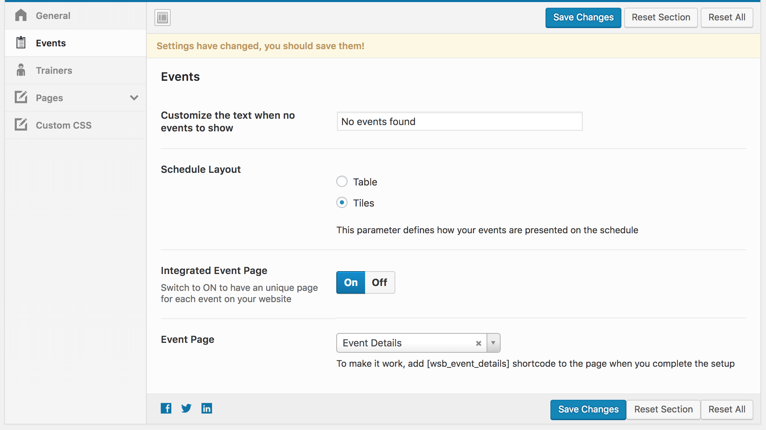Image resolution: width=766 pixels, height=430 pixels.
Task: Click the expand-all-sections icon in top toolbar
Action: pyautogui.click(x=163, y=18)
